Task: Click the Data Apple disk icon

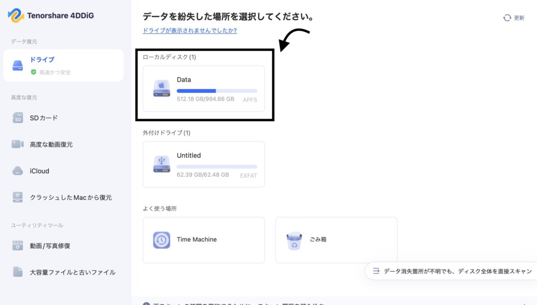Action: [162, 88]
